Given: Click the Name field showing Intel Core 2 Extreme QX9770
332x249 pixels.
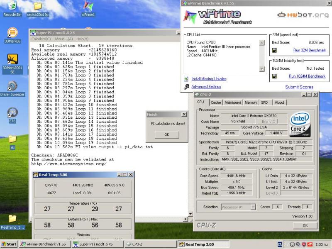Looking at the screenshot, I should click(x=254, y=116).
